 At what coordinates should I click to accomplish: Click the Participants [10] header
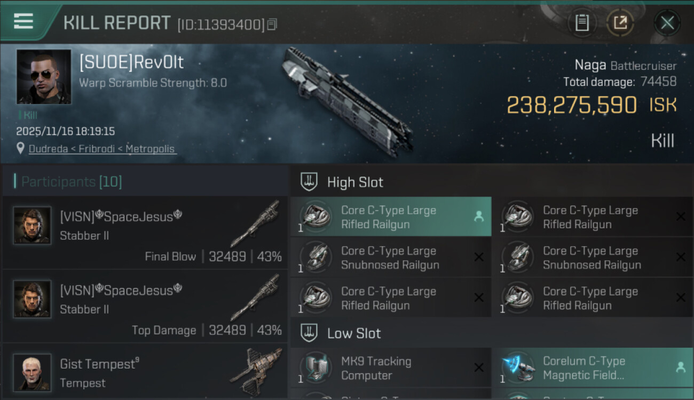pos(72,182)
